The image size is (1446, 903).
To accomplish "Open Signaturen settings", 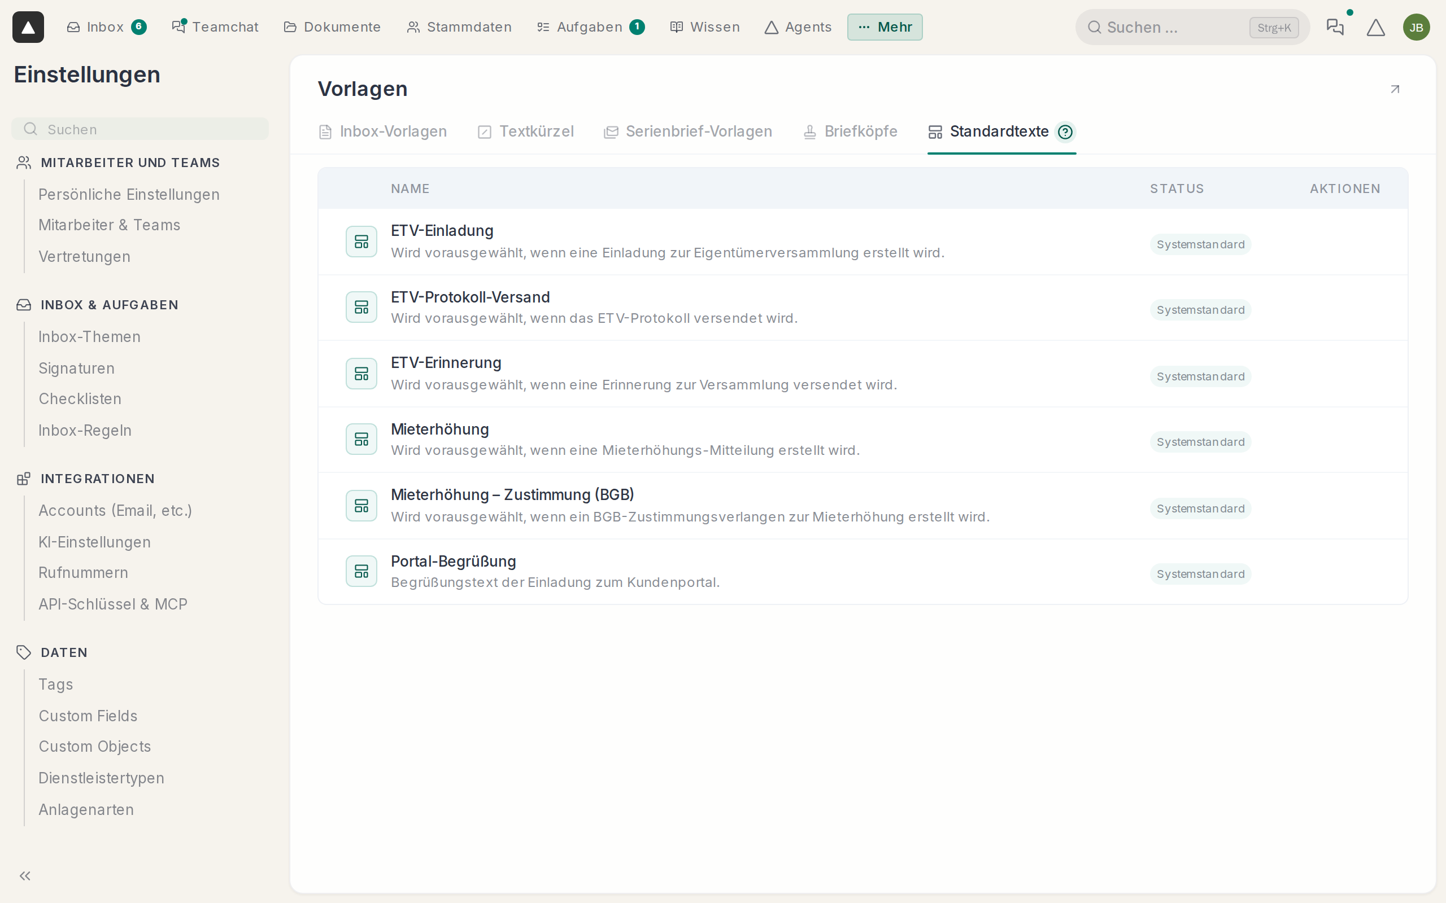I will [76, 369].
